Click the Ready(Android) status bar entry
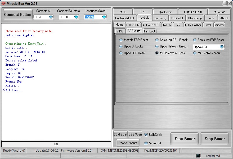The height and width of the screenshot is (159, 233). pos(14,150)
